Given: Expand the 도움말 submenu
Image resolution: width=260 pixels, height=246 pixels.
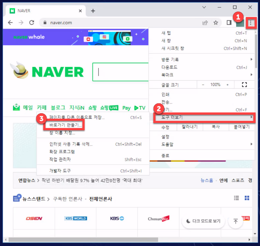Looking at the screenshot, I should (x=202, y=144).
